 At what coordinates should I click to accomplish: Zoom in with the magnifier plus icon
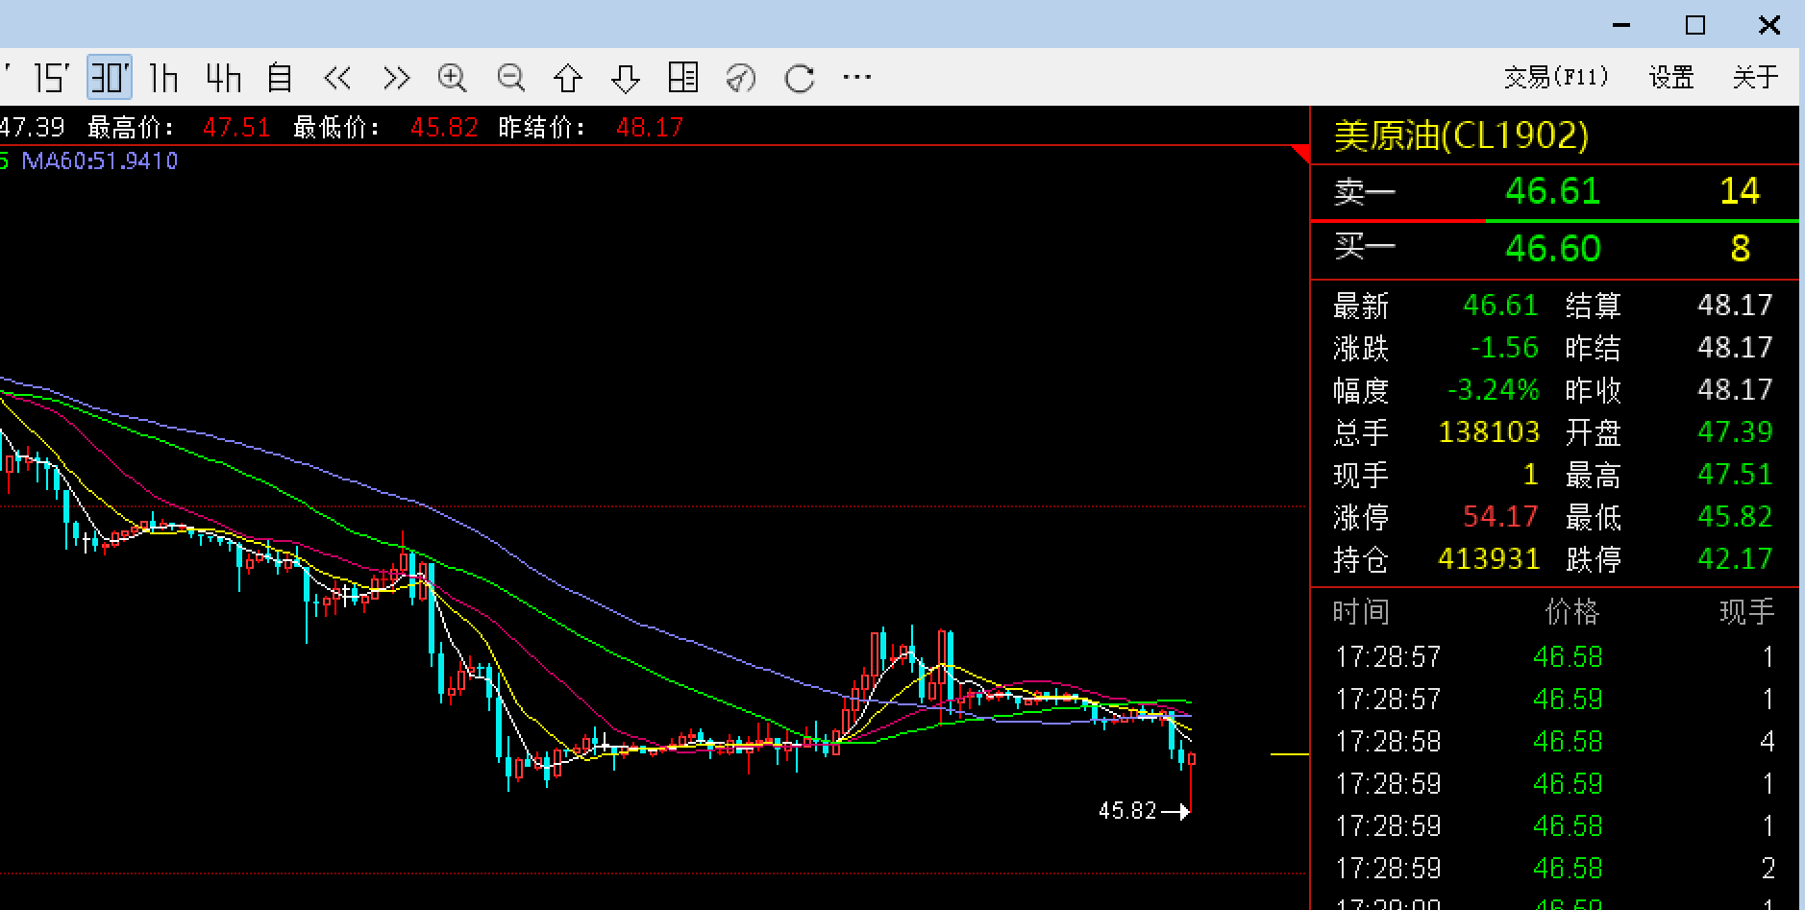click(453, 78)
